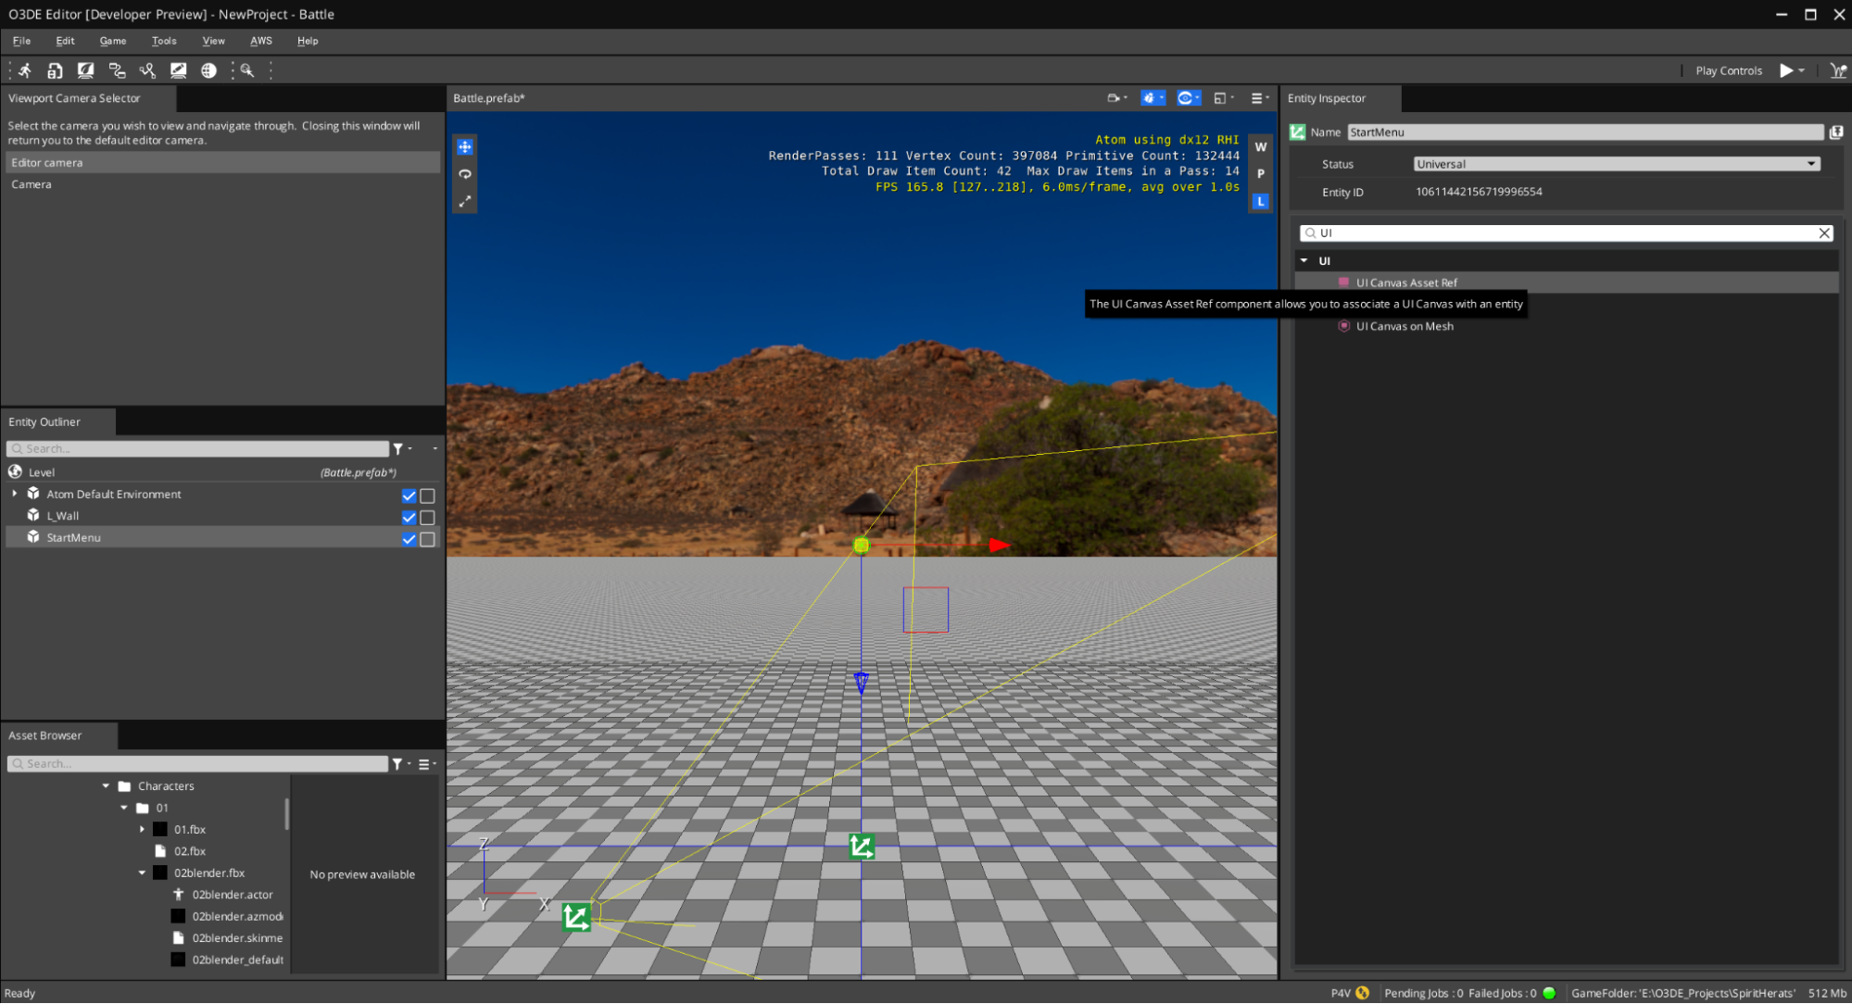The height and width of the screenshot is (1004, 1852).
Task: Click the Play game button
Action: (1785, 70)
